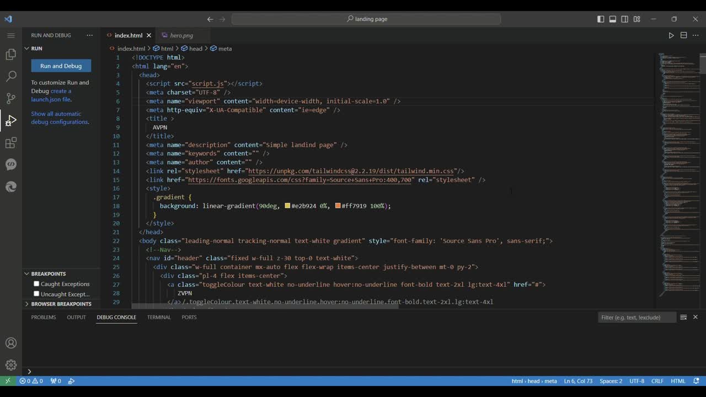
Task: Click the debug console filter input
Action: coord(637,317)
